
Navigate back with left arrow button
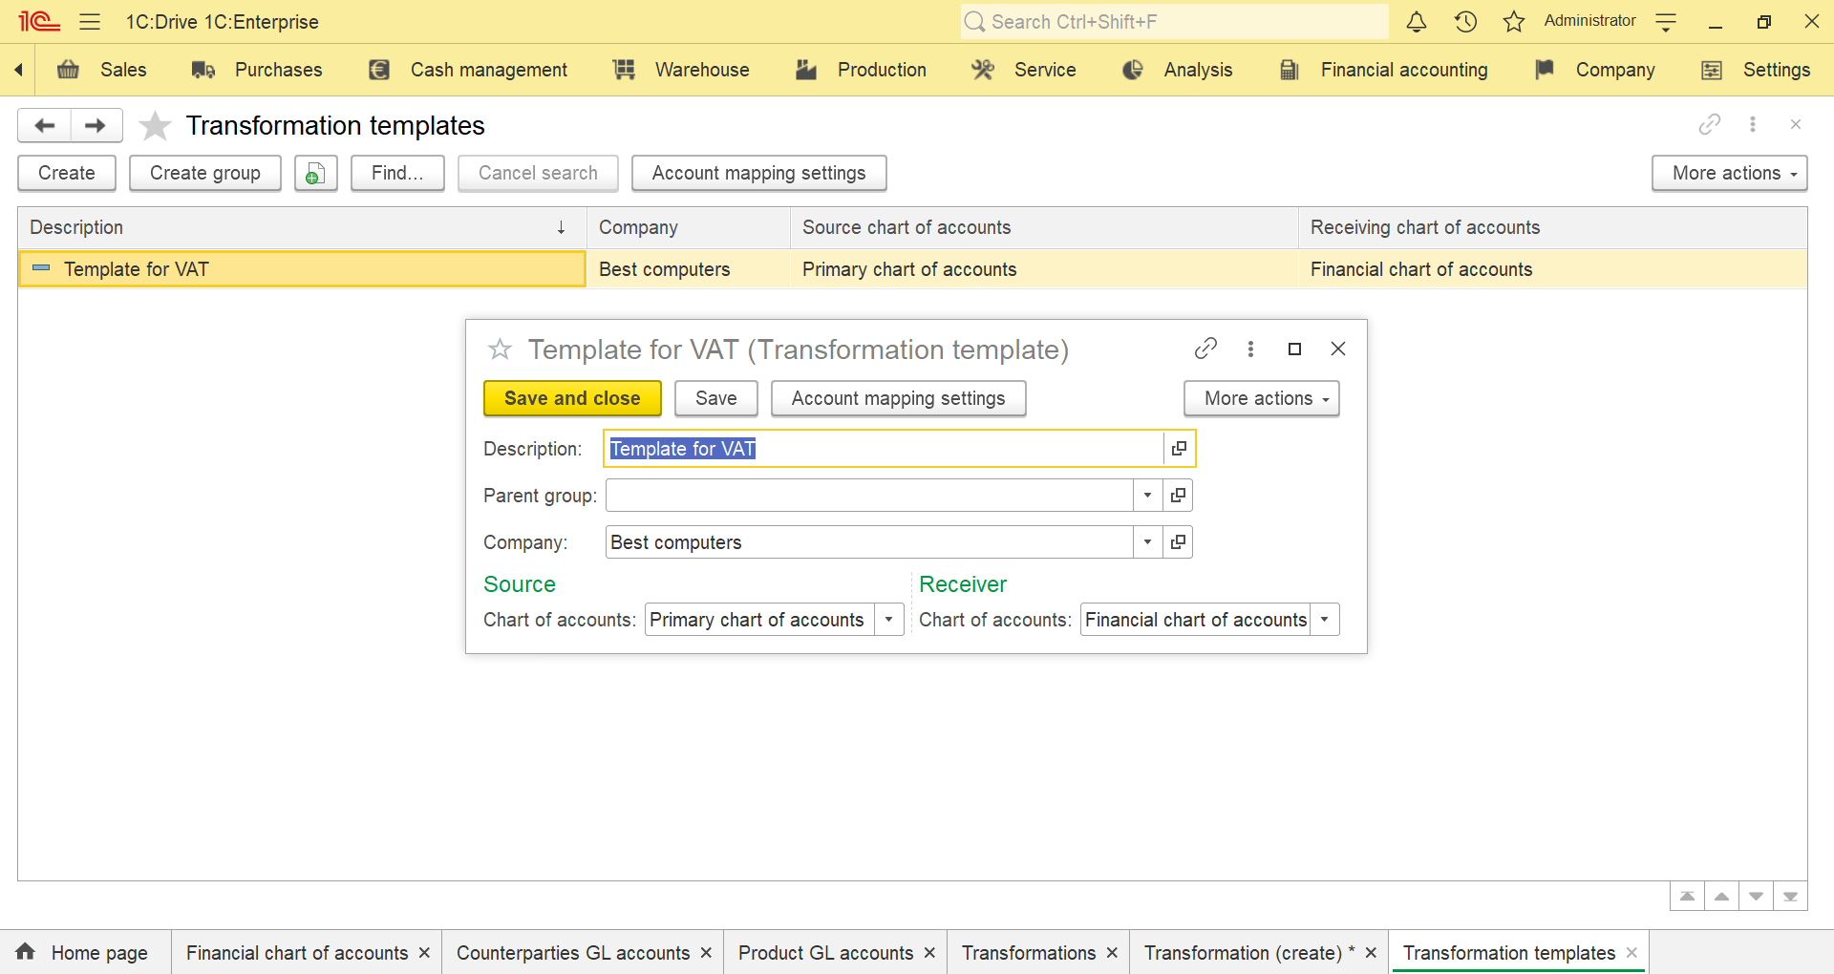[x=44, y=125]
